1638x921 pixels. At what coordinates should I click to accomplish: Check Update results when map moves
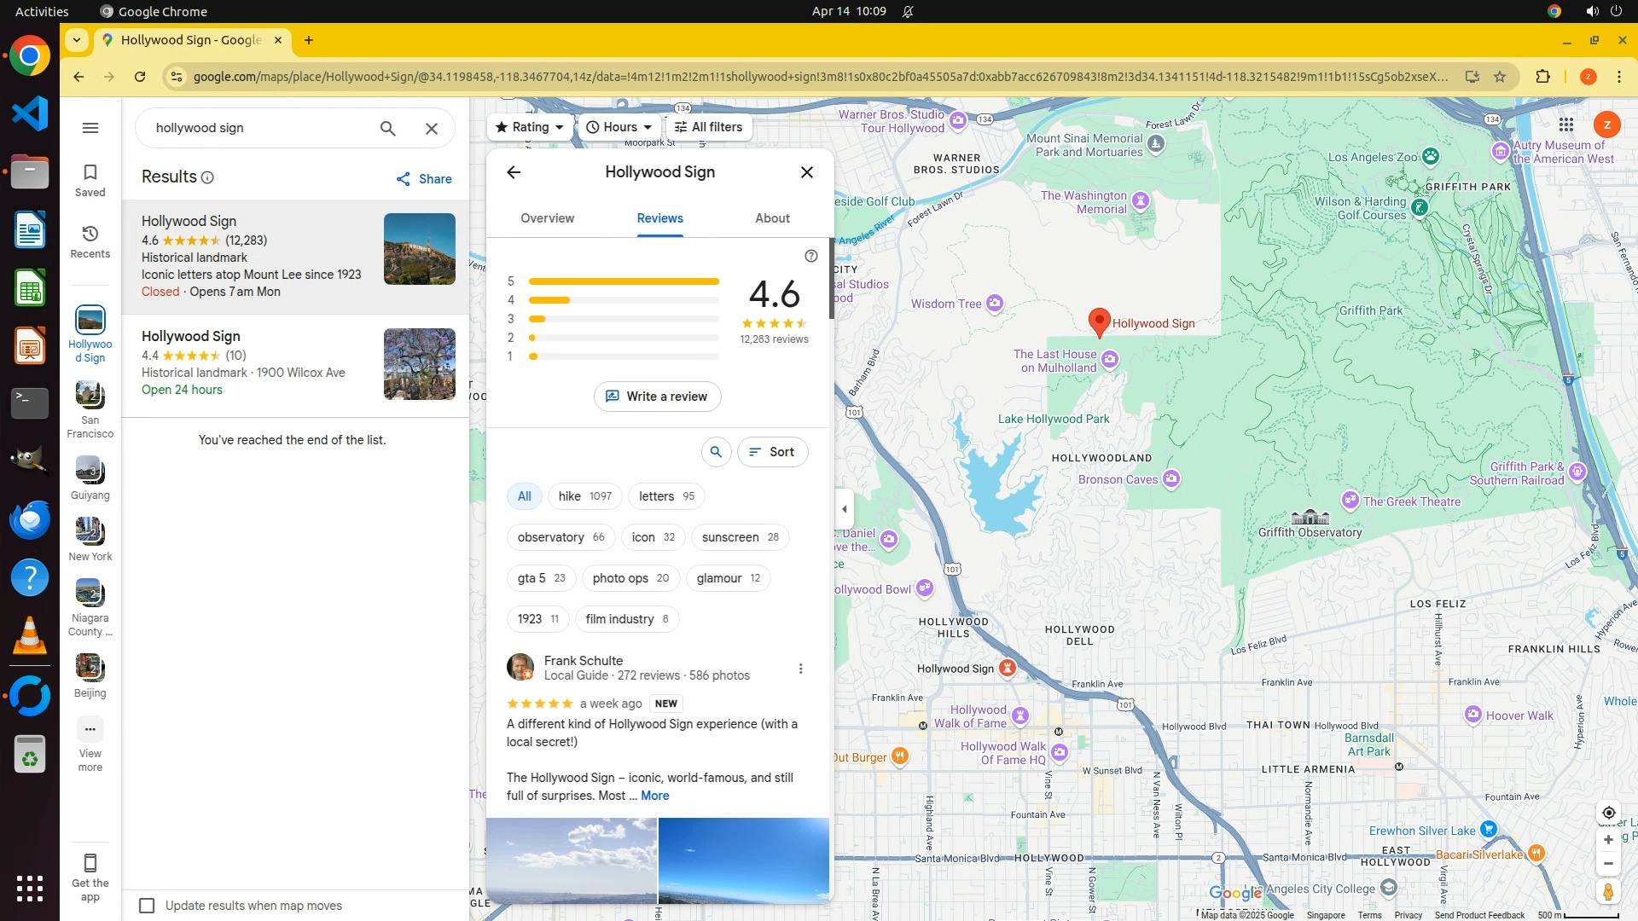point(147,906)
